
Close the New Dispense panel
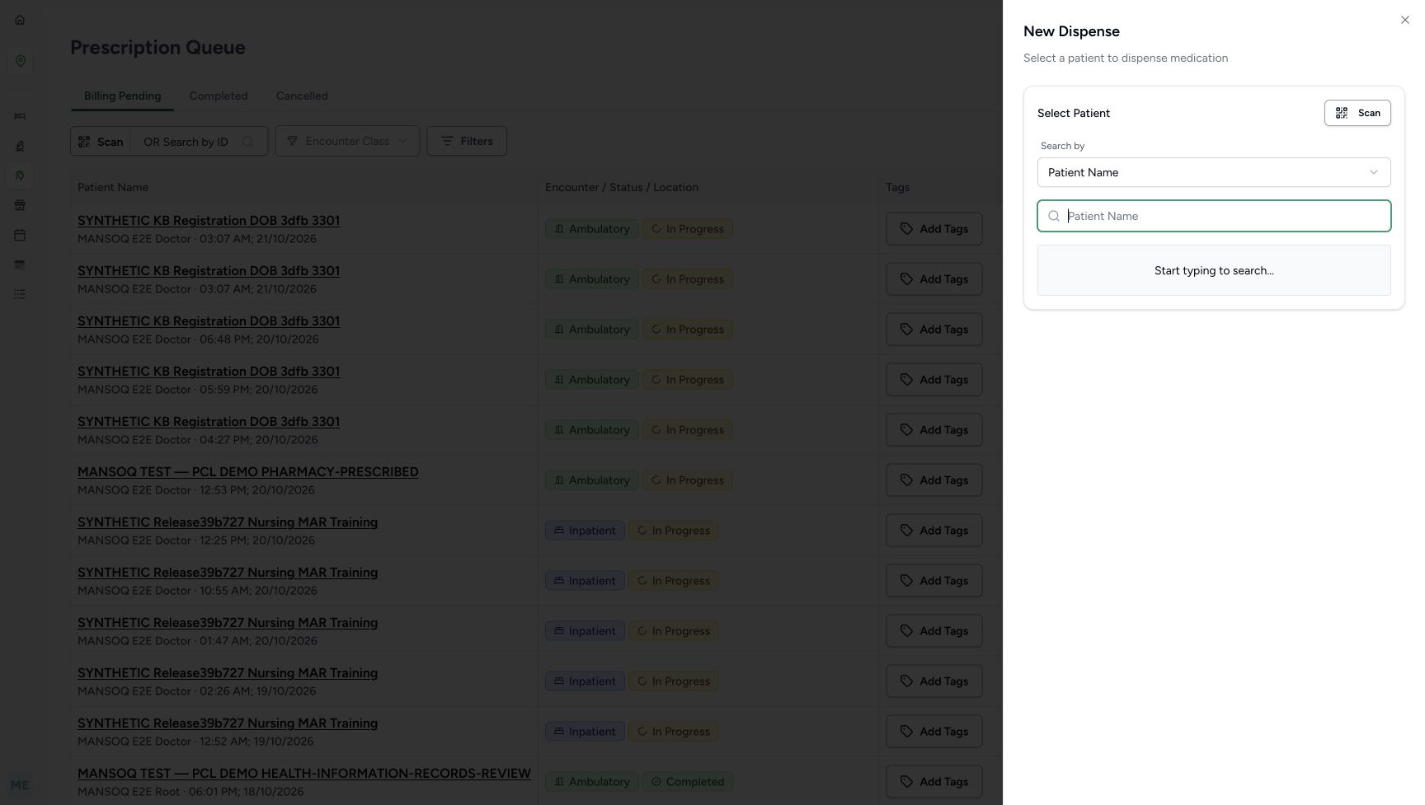[x=1404, y=20]
